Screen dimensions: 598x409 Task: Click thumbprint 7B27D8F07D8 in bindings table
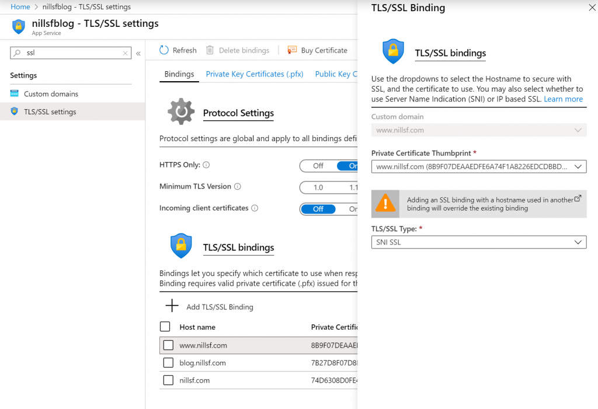coord(335,363)
